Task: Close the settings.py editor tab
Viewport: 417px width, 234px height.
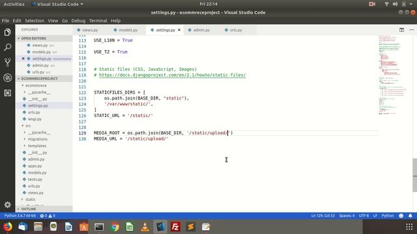Action: (179, 30)
